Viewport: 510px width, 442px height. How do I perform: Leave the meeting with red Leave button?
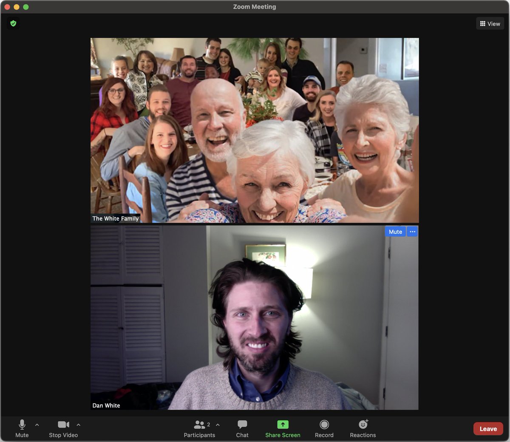488,429
